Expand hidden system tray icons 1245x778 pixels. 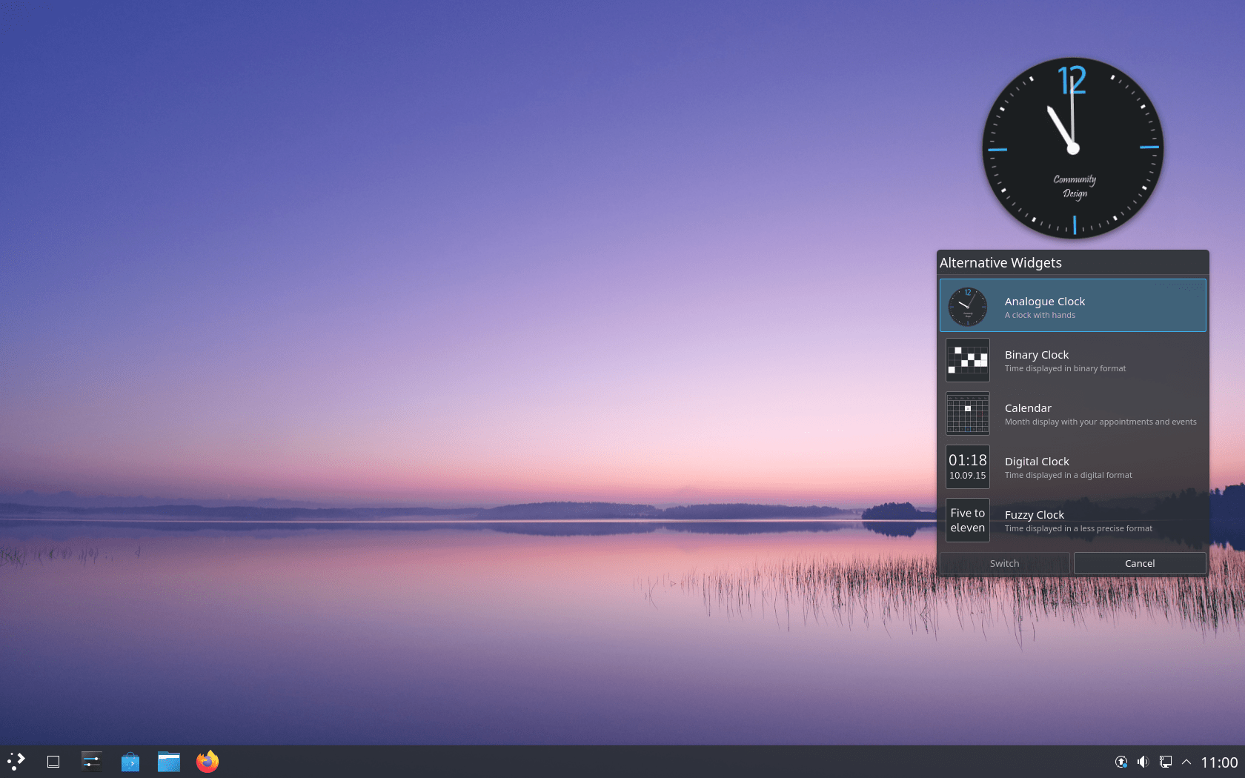tap(1186, 762)
